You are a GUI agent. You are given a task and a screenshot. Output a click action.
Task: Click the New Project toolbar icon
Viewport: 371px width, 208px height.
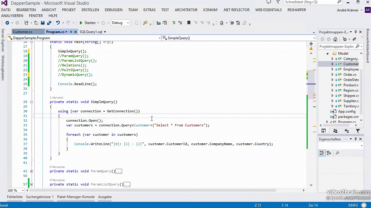tap(26, 23)
